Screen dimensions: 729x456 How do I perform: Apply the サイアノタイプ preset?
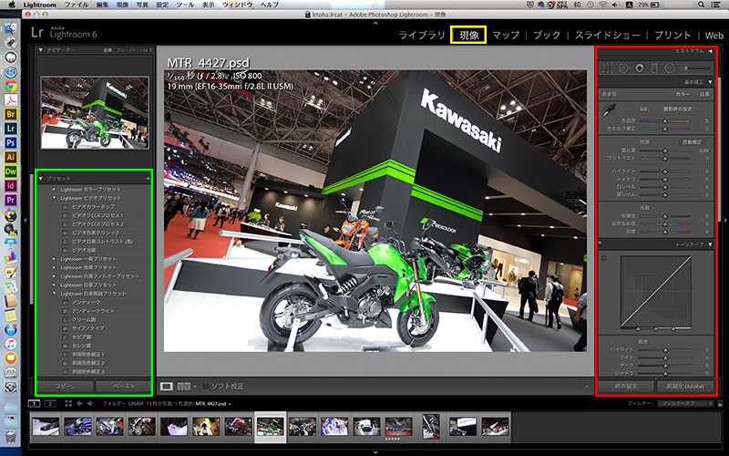[88, 328]
